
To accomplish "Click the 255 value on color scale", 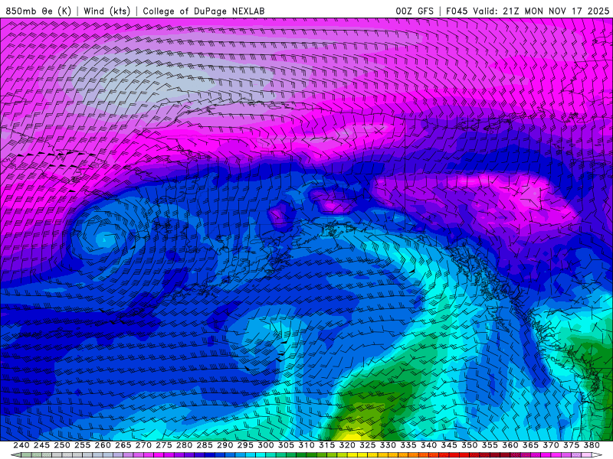I will point(82,445).
